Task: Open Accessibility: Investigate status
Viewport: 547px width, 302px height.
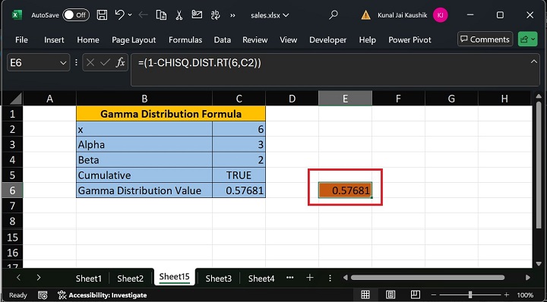Action: (103, 295)
